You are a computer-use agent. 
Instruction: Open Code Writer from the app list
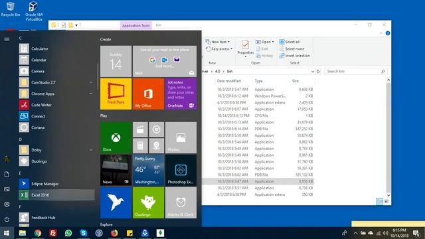click(x=56, y=105)
